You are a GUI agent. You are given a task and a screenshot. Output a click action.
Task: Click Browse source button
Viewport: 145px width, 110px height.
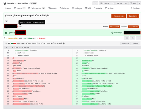click(119, 16)
